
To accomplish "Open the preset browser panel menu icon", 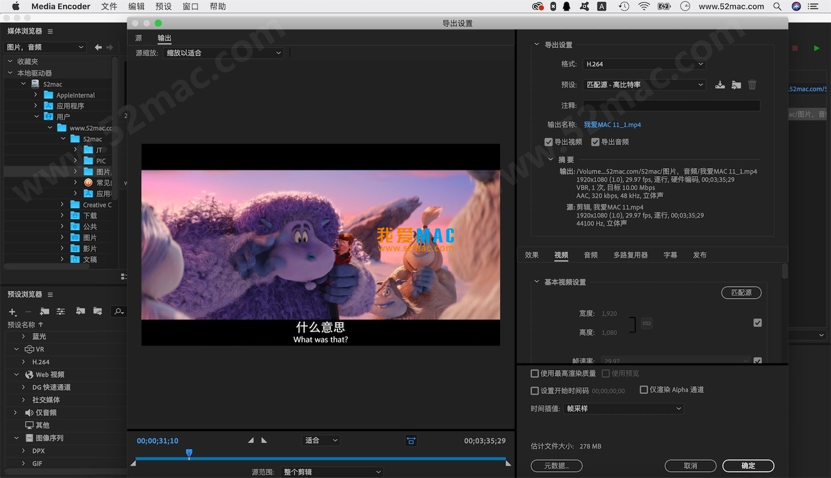I will (x=50, y=294).
